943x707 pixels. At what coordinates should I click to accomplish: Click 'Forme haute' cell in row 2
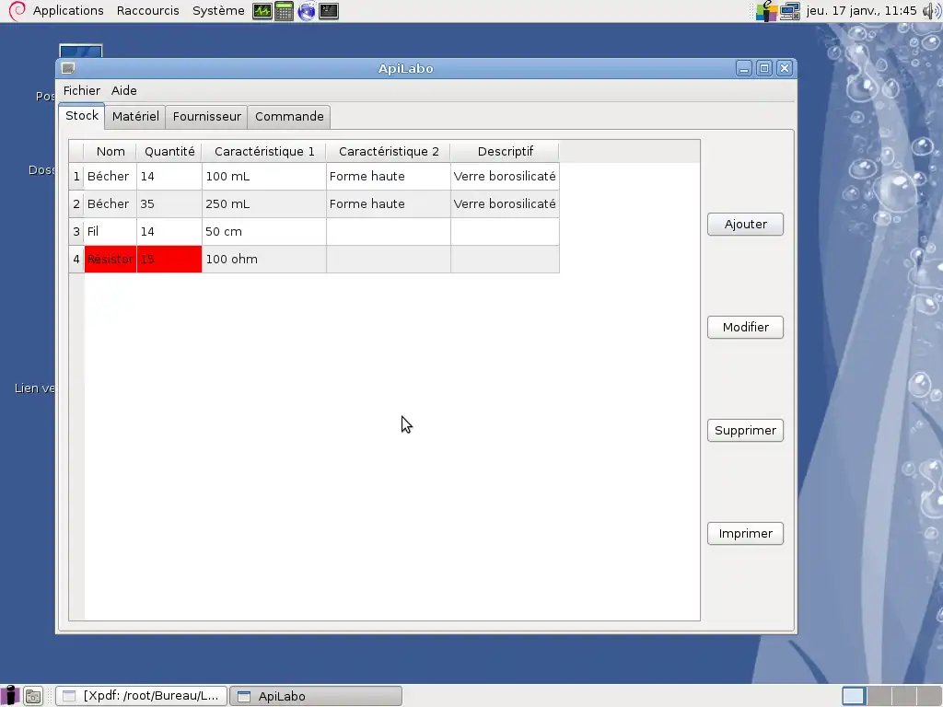click(389, 204)
